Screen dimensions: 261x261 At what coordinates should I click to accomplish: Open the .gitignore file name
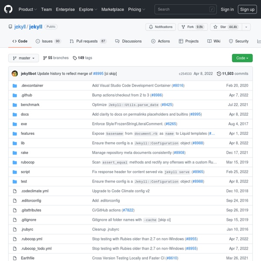28,220
